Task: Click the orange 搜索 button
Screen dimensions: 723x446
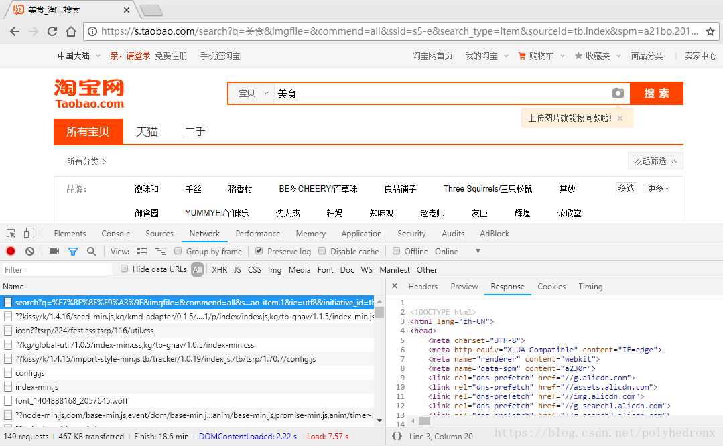Action: (657, 94)
